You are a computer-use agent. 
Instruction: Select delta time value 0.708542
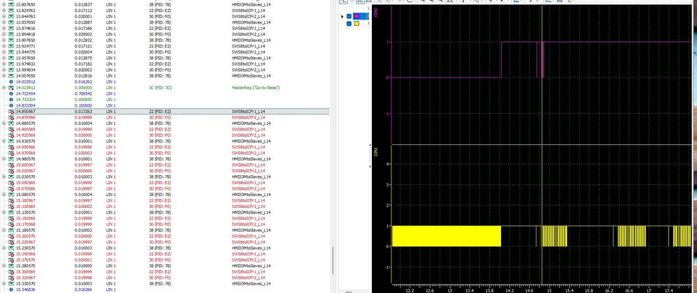click(x=83, y=93)
